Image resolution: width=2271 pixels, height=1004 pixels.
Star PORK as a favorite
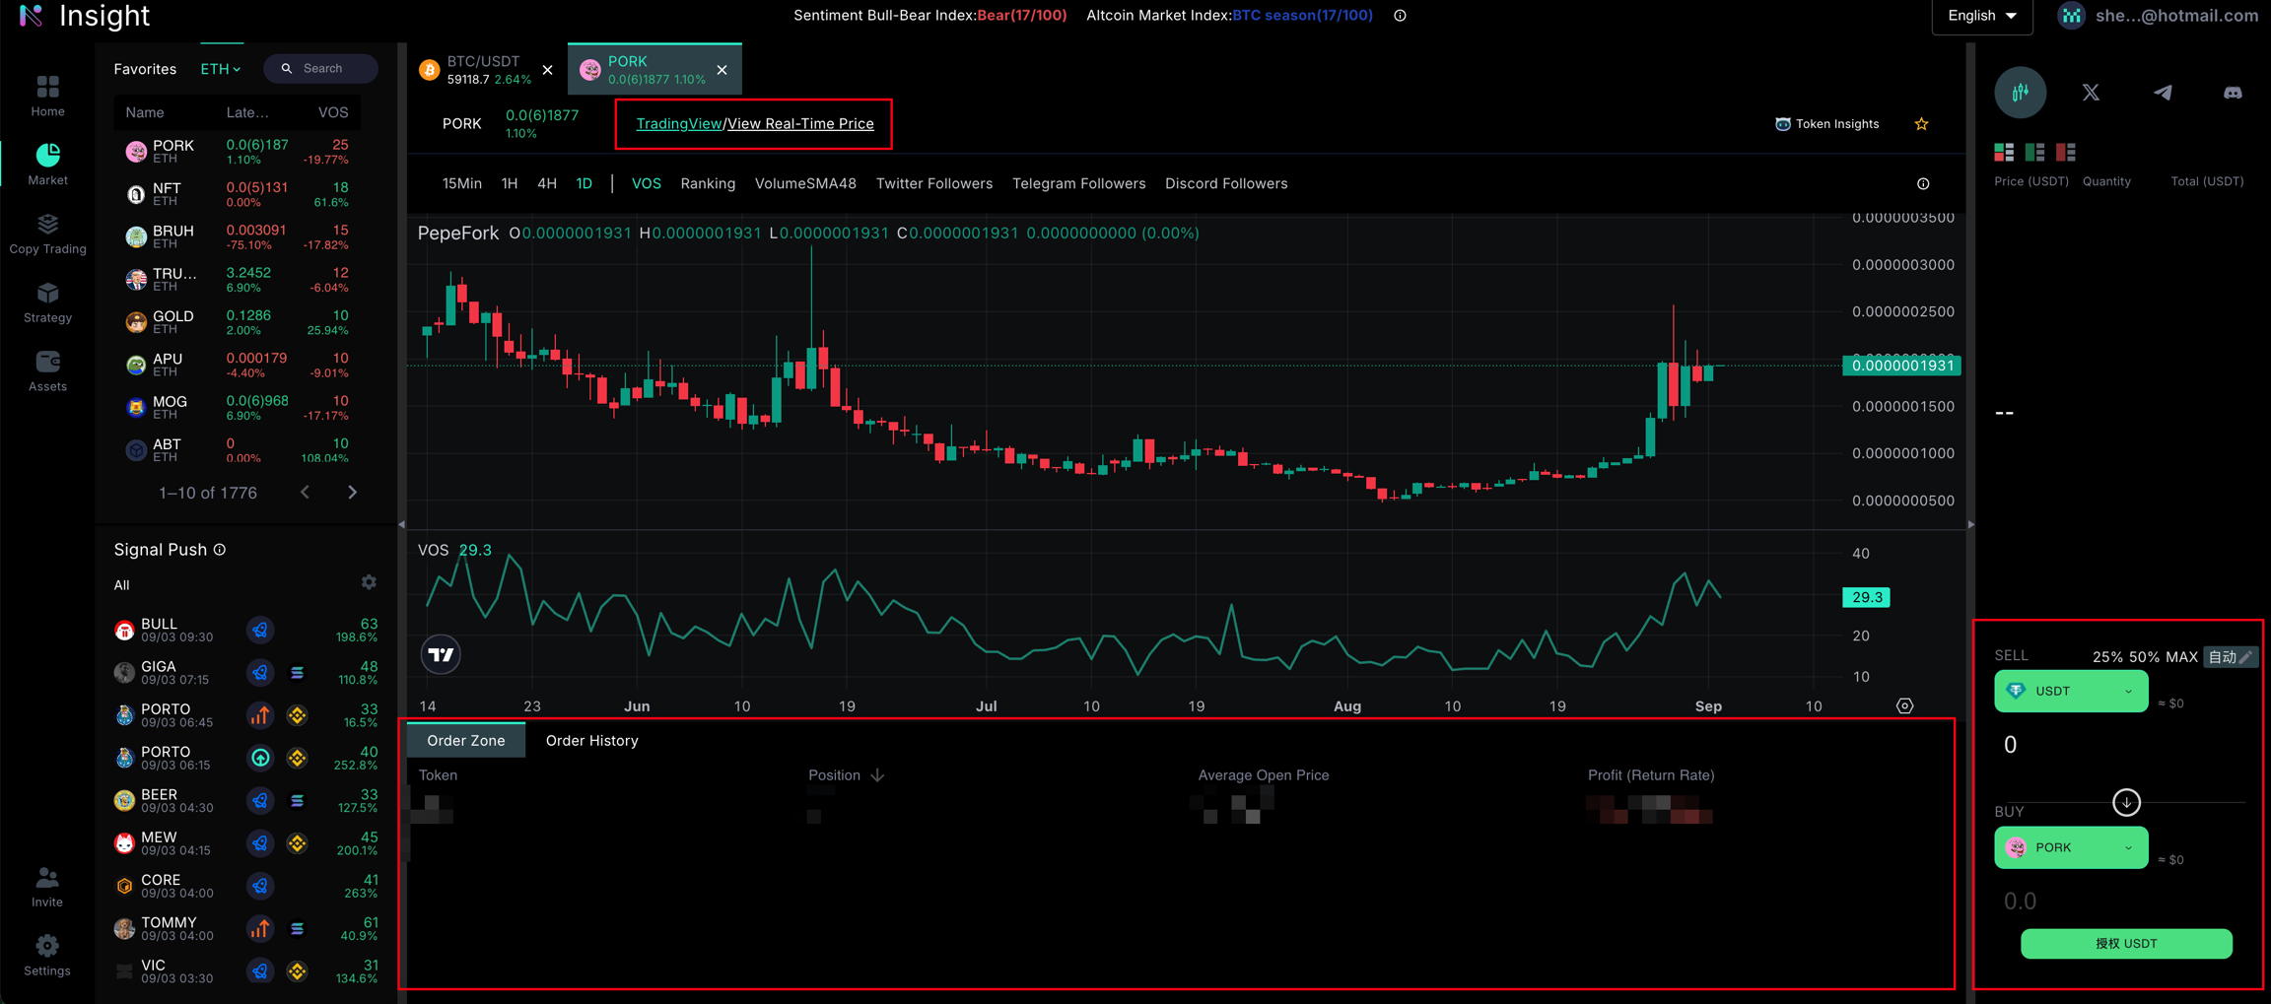[x=1921, y=124]
